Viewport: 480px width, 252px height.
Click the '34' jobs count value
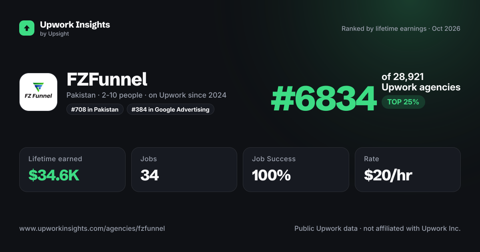click(150, 175)
